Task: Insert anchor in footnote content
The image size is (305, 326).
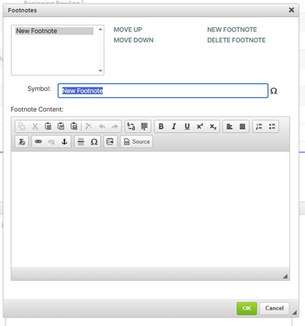Action: click(x=64, y=142)
